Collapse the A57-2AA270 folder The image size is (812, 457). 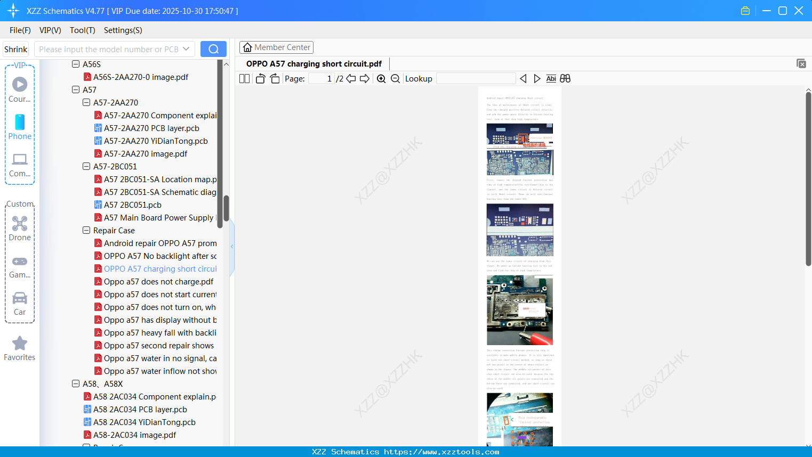86,102
